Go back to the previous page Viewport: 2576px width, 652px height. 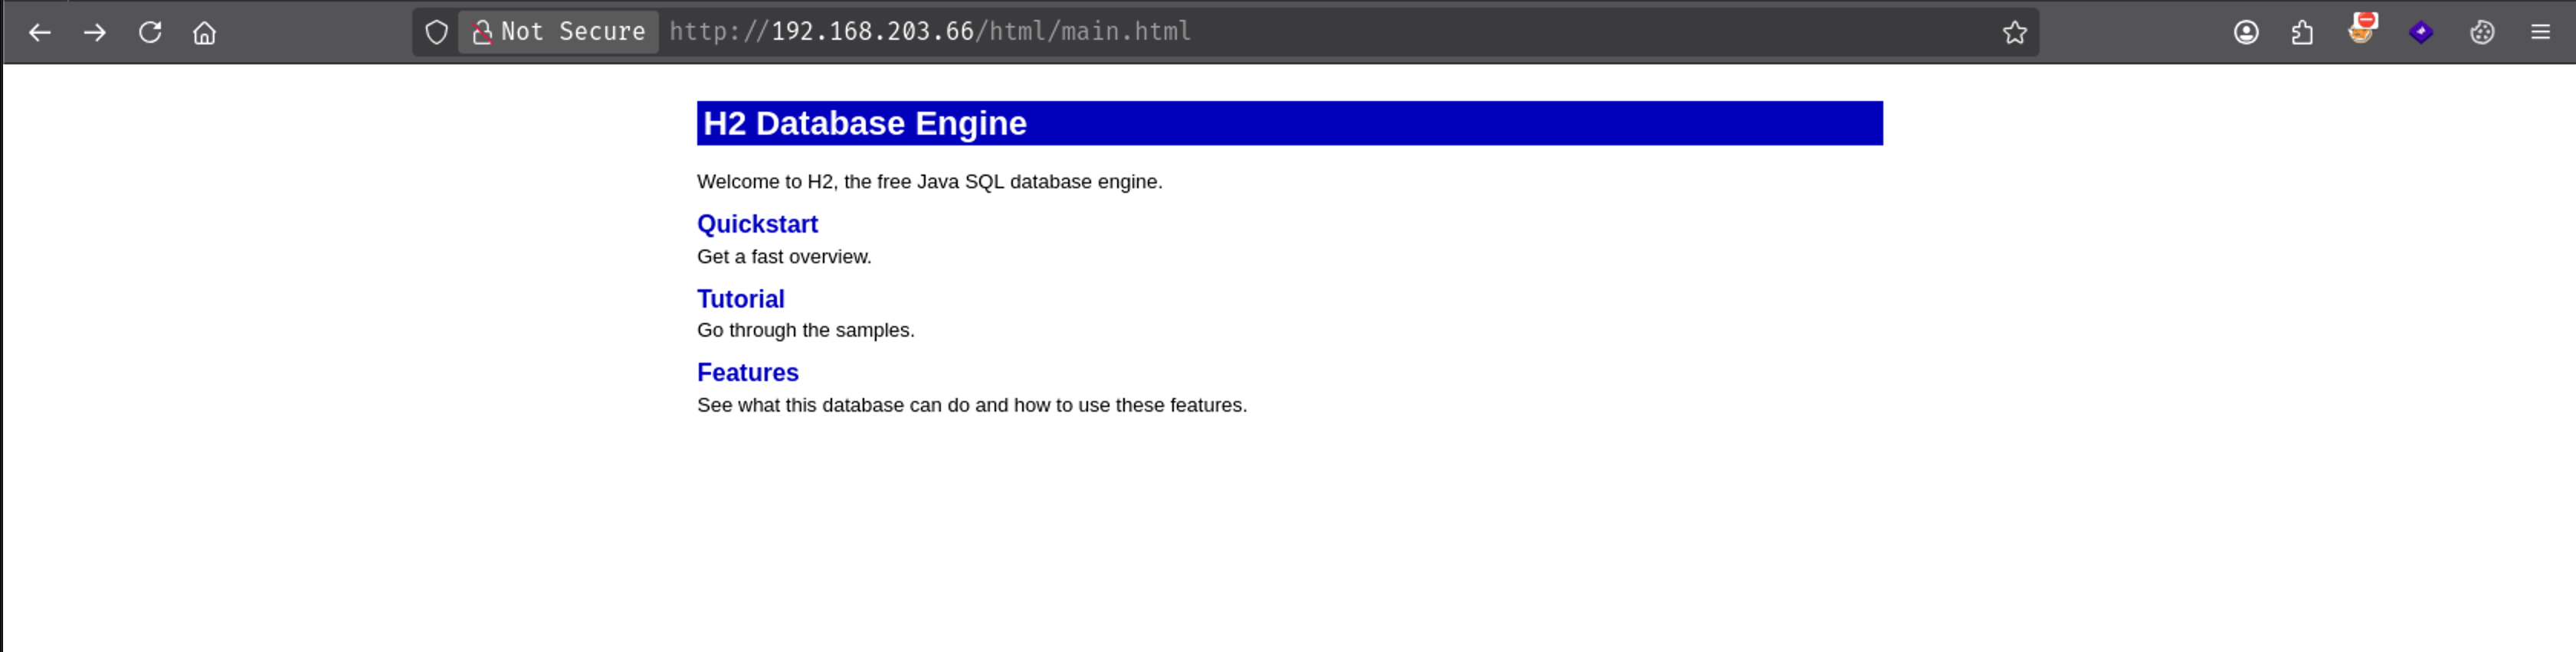40,33
